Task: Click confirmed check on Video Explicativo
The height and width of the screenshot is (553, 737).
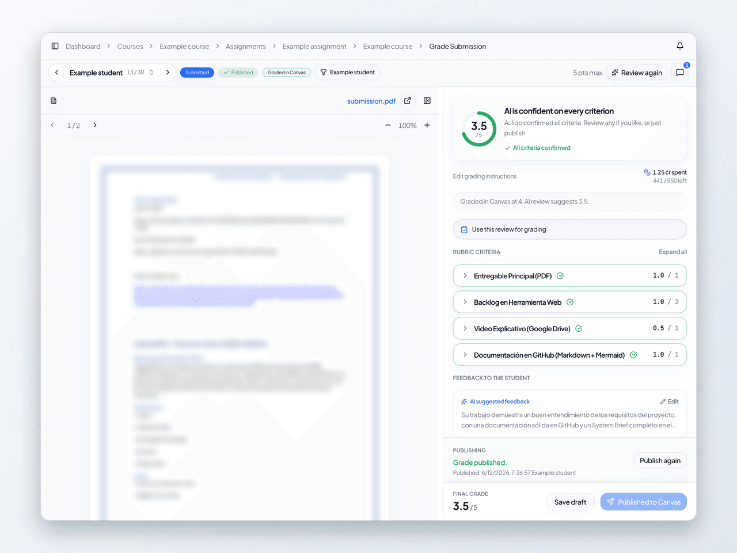Action: click(x=579, y=328)
